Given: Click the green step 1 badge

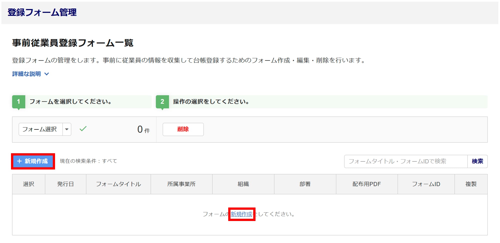Looking at the screenshot, I should pyautogui.click(x=19, y=102).
